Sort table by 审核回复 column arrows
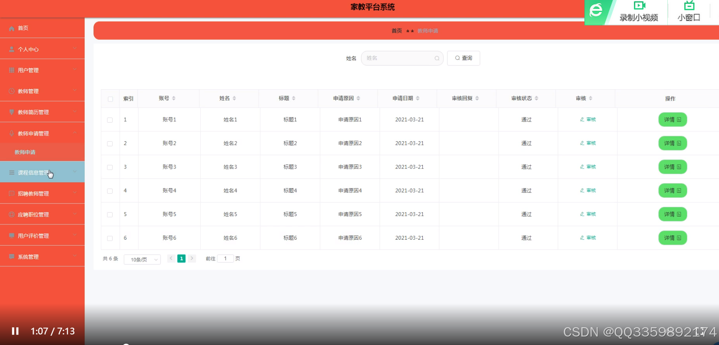The width and height of the screenshot is (719, 345). 477,99
